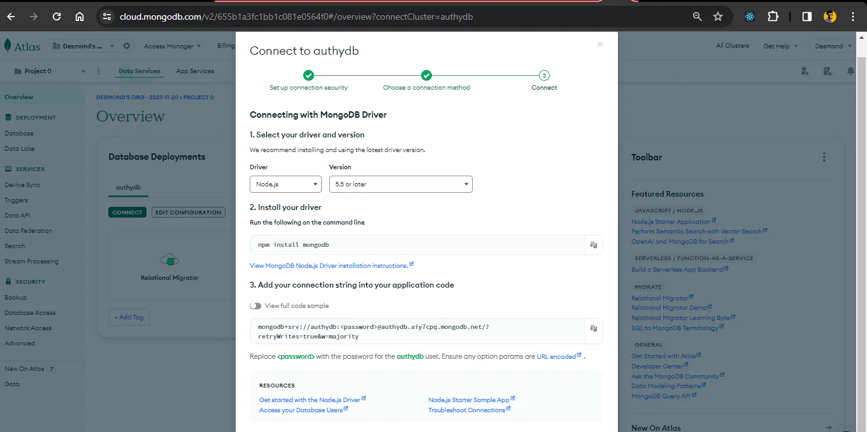This screenshot has height=432, width=867.
Task: Open the Chrome three-dot menu
Action: point(853,17)
